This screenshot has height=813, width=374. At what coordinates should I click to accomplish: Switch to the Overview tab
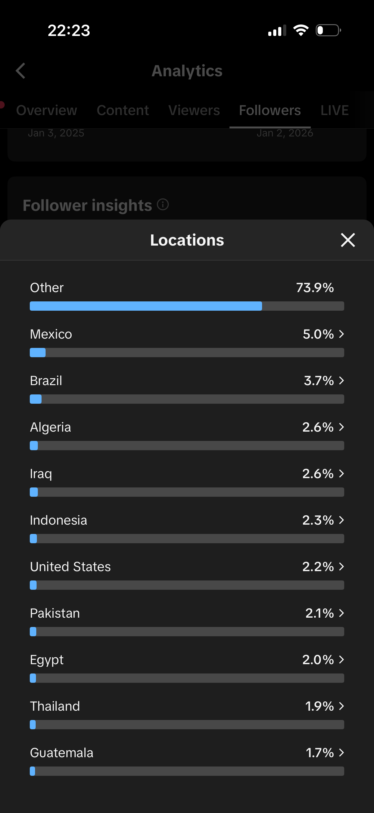point(47,110)
